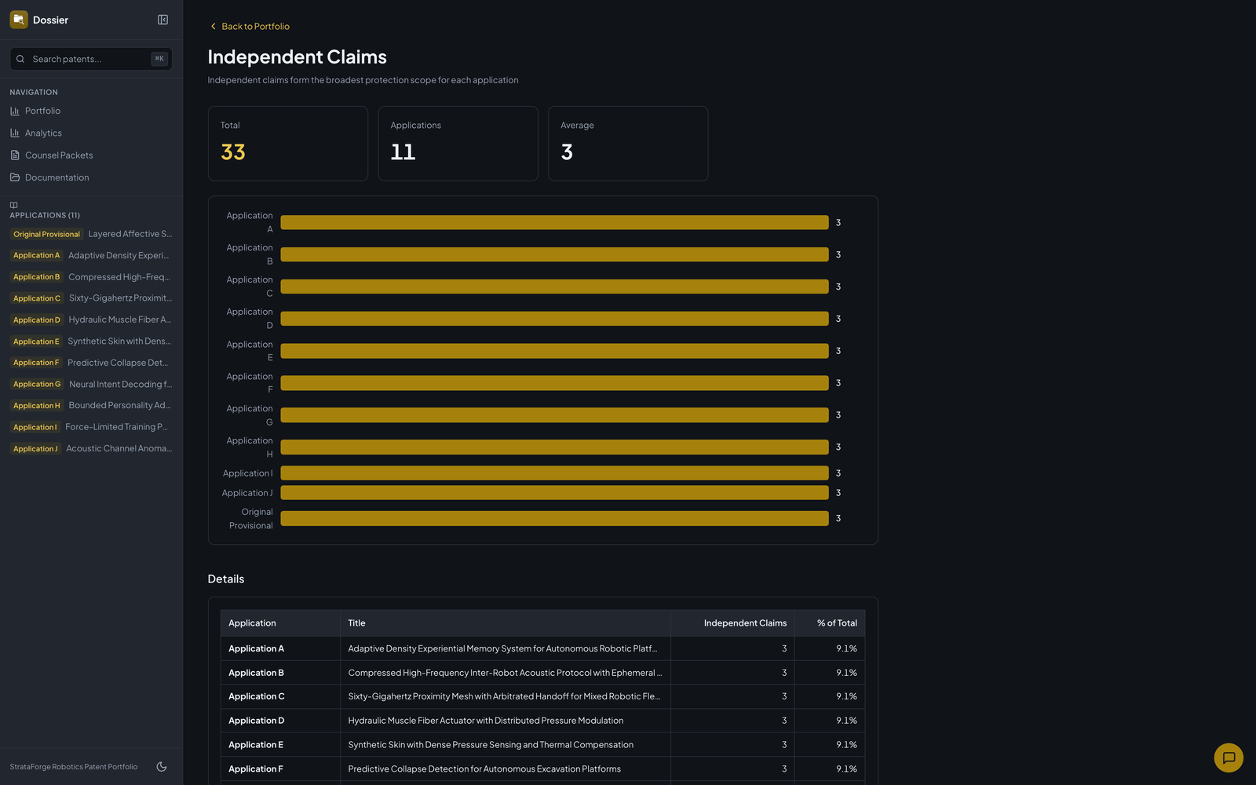Image resolution: width=1256 pixels, height=785 pixels.
Task: Click the Application G chart bar
Action: point(554,415)
